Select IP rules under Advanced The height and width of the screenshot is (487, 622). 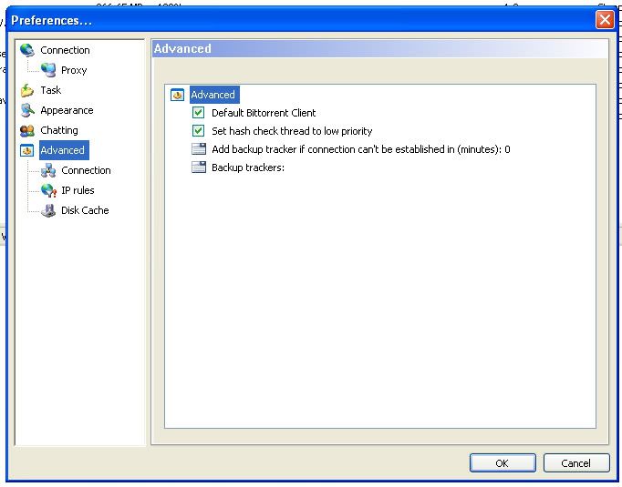[78, 190]
